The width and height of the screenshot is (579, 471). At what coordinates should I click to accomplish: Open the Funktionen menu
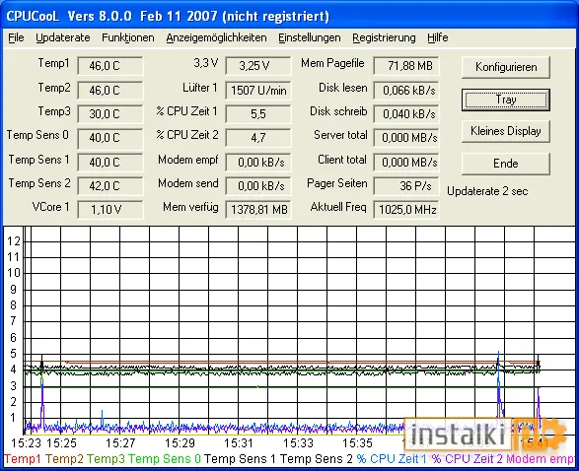pyautogui.click(x=128, y=37)
